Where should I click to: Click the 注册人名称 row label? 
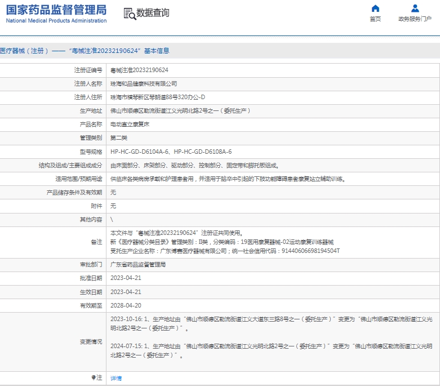pos(88,83)
